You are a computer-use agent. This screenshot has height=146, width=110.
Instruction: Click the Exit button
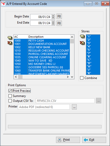pos(94,140)
